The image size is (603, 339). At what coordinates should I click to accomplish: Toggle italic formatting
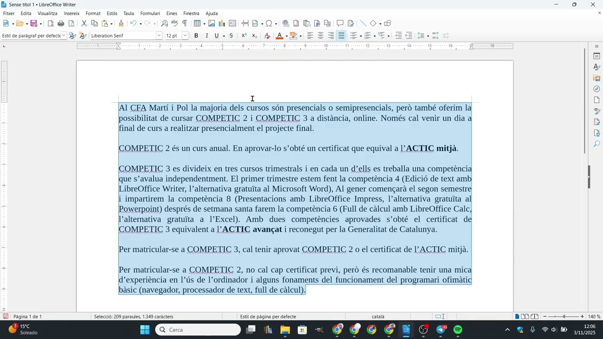(x=206, y=36)
